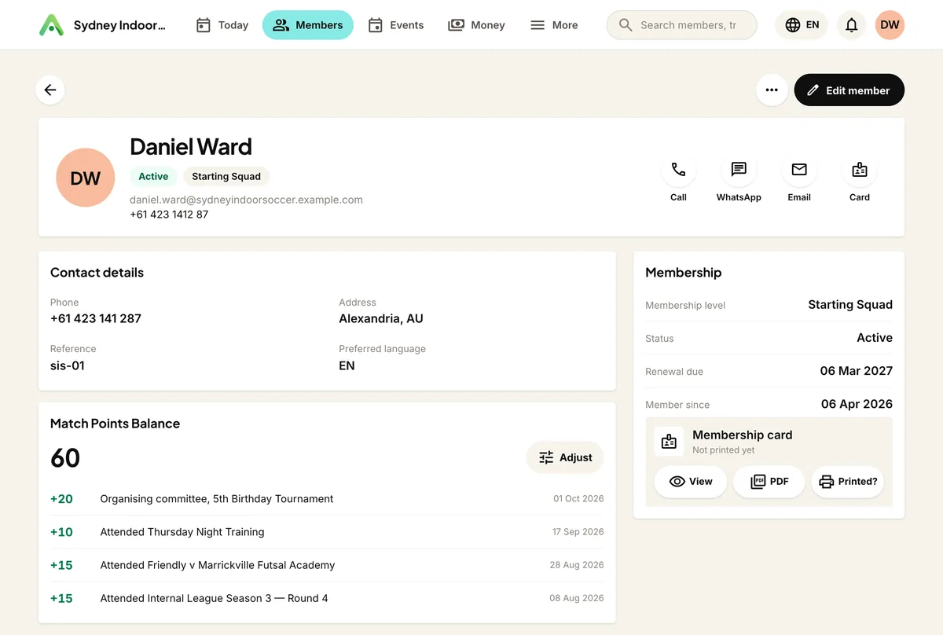Click the Email envelope icon
943x635 pixels.
pos(799,169)
